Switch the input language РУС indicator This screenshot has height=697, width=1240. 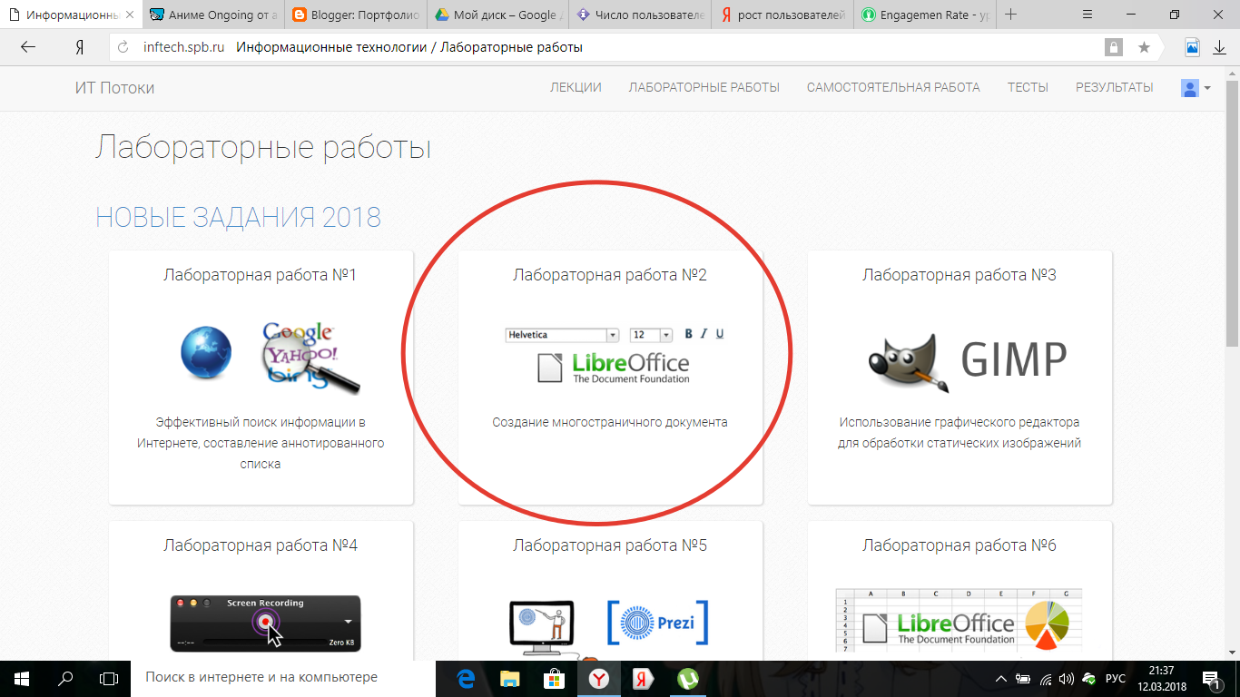[1116, 678]
